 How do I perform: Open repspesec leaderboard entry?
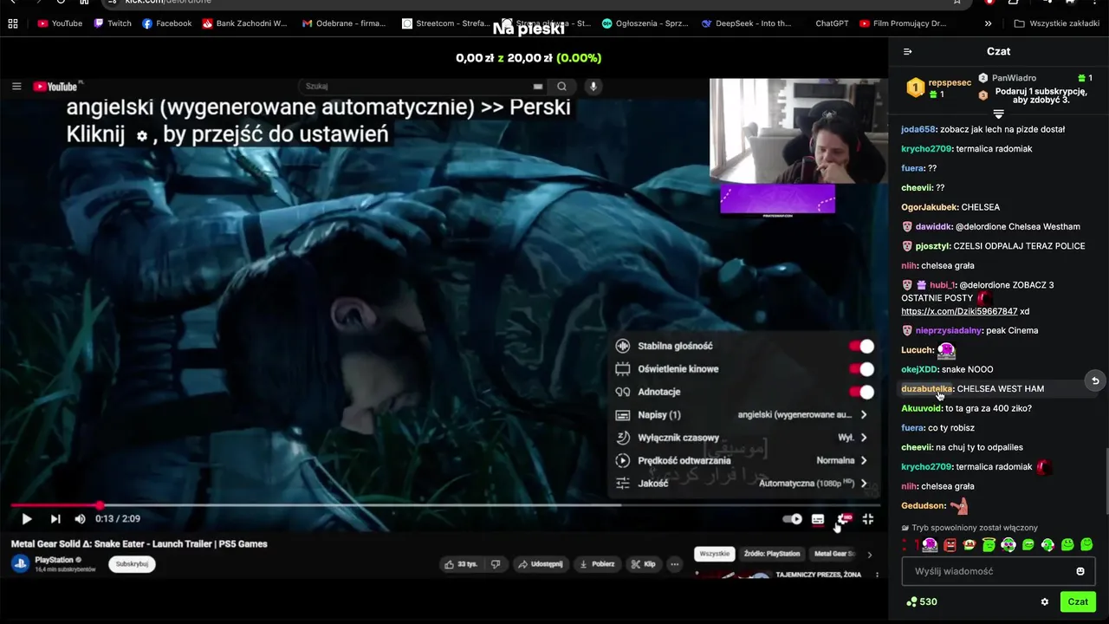coord(939,88)
